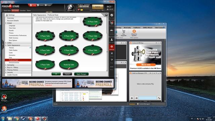Close the Preferred Seat settings panel
This screenshot has width=215, height=121.
click(x=106, y=15)
